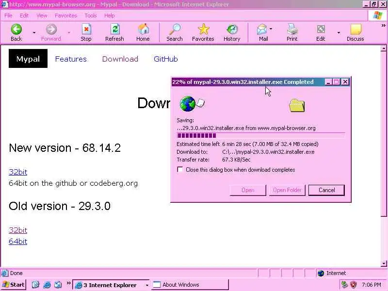Click the 7:06 PM taskbar clock
388x291 pixels.
[371, 285]
